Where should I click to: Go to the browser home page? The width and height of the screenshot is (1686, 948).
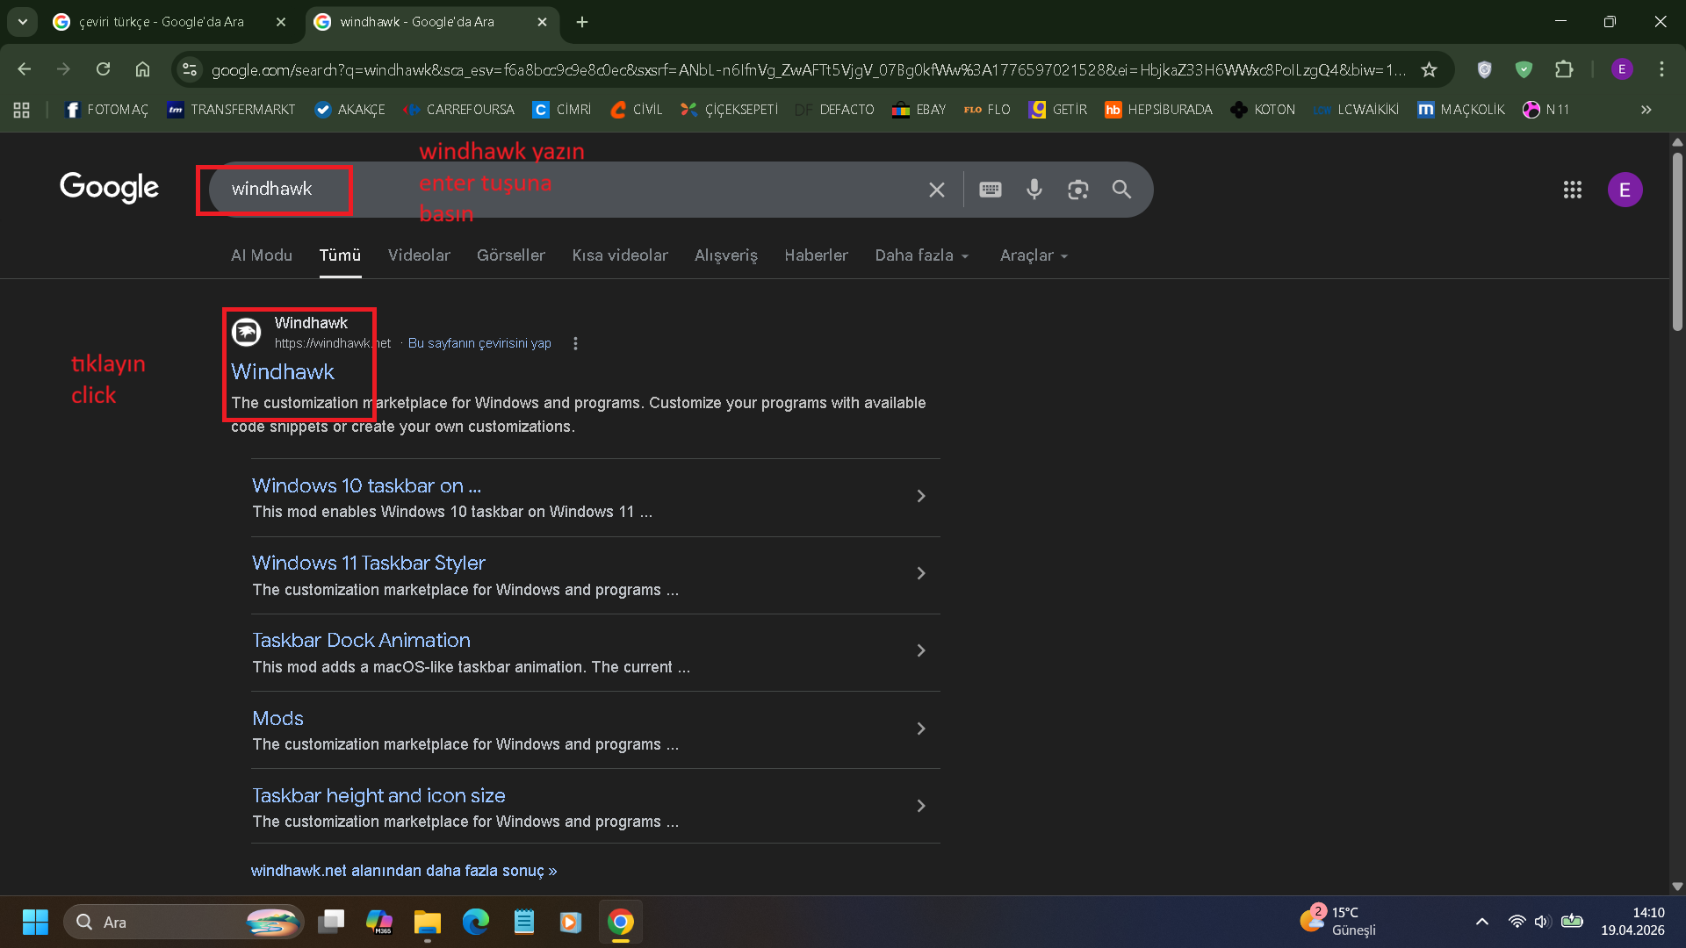coord(142,69)
